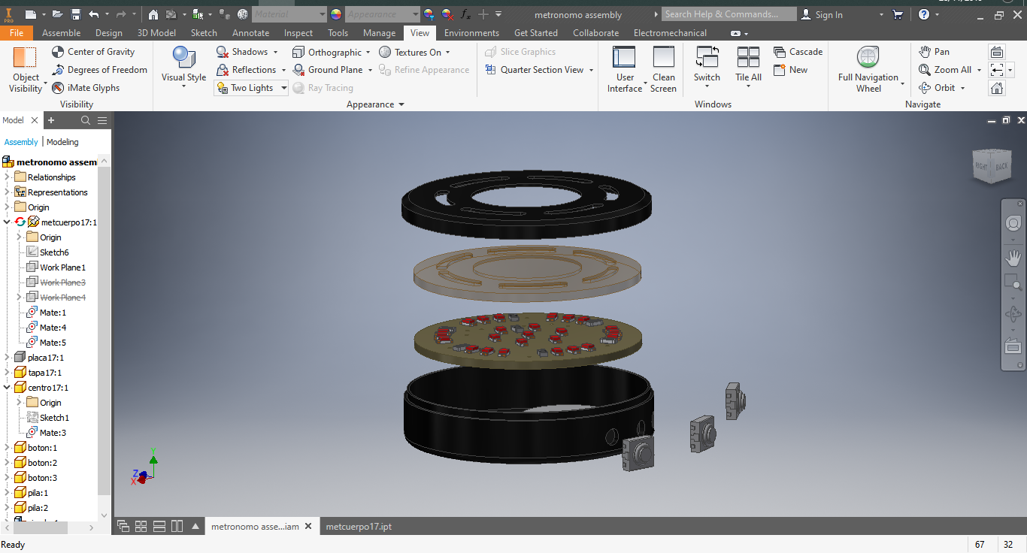The width and height of the screenshot is (1027, 553).
Task: Click the Open folder icon in quick access toolbar
Action: pyautogui.click(x=59, y=14)
